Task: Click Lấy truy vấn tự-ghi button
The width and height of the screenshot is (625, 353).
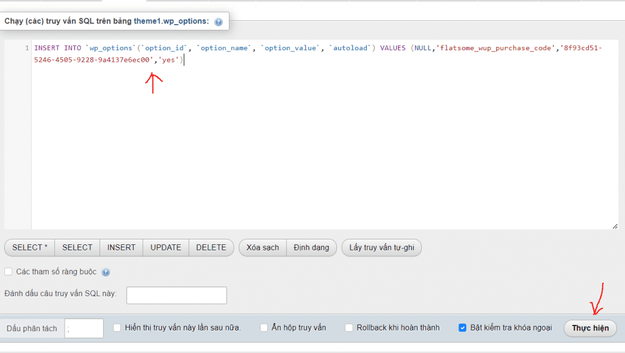Action: [381, 247]
